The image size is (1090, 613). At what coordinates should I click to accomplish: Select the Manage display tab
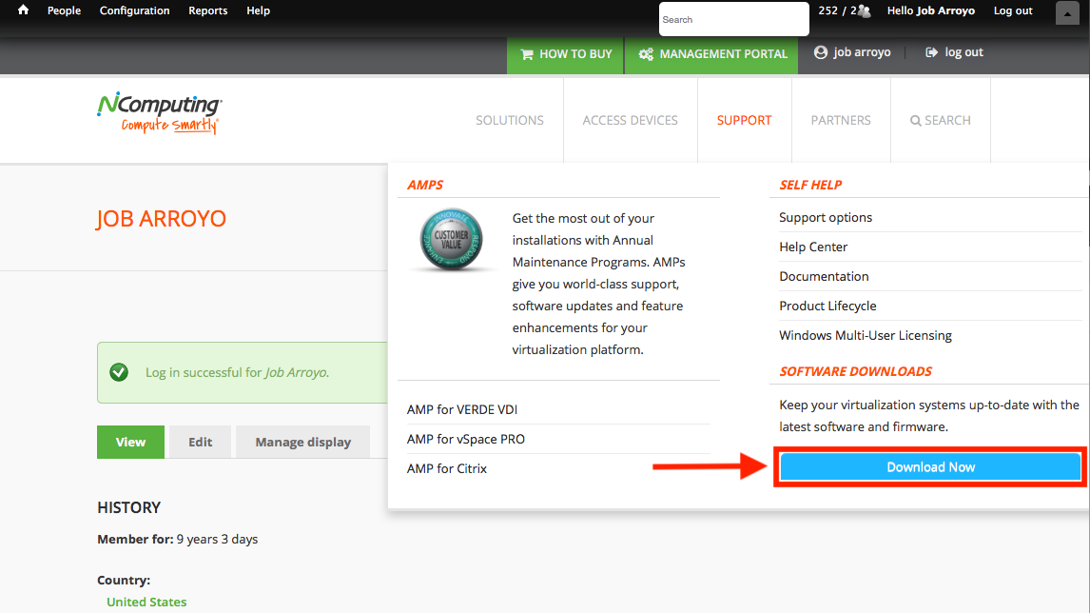[x=302, y=442]
